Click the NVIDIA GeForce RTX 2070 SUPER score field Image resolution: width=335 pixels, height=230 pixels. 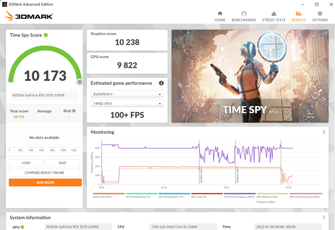click(x=44, y=95)
